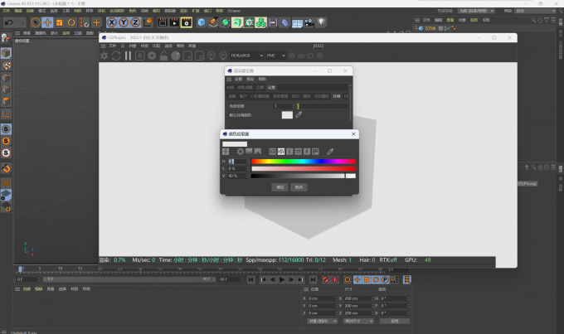Open Octane settings gear icon
Viewport: 564px width, 334px height.
point(152,56)
